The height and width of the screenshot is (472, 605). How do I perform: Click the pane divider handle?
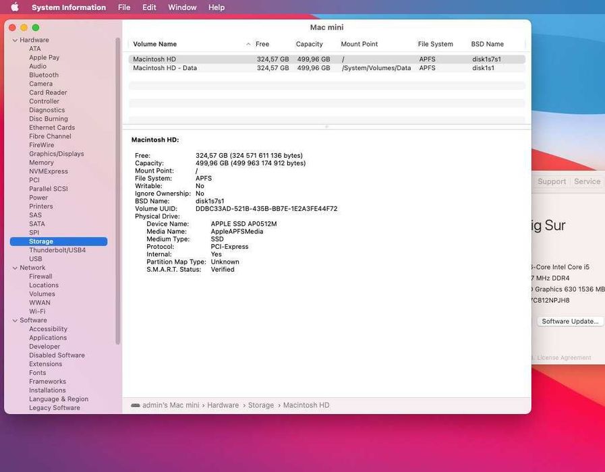click(x=326, y=127)
